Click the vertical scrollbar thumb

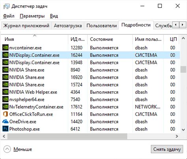point(183,70)
